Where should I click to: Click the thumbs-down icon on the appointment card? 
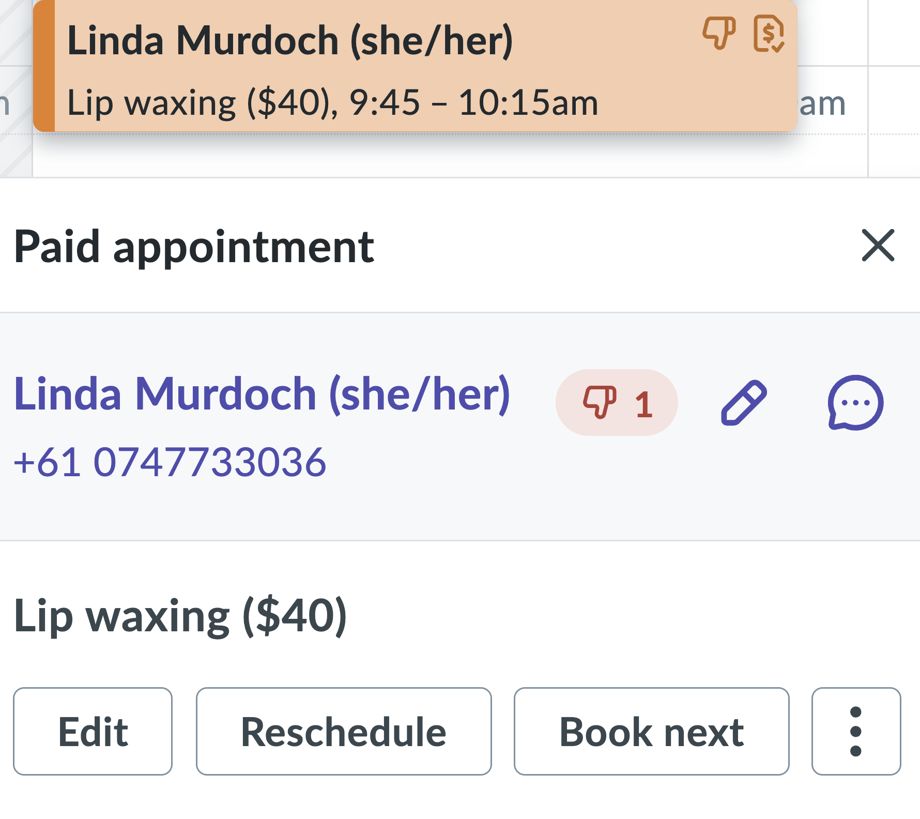pyautogui.click(x=718, y=33)
